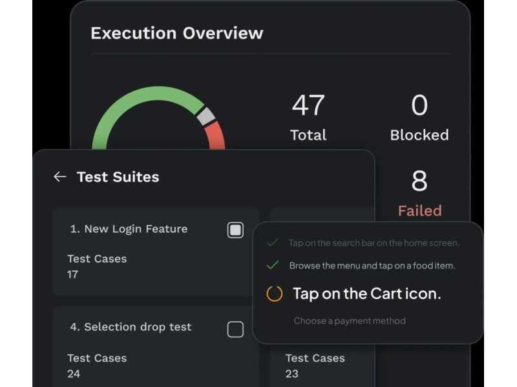Click the back arrow beside Test Suites
The image size is (517, 387).
click(x=59, y=177)
